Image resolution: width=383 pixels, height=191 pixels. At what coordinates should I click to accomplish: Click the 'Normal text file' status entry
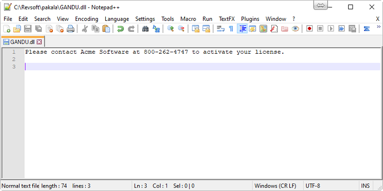pos(20,186)
